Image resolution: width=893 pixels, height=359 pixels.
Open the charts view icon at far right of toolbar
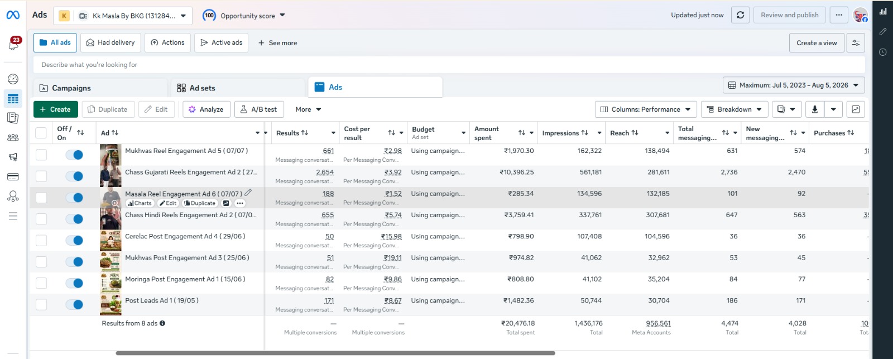[x=856, y=109]
